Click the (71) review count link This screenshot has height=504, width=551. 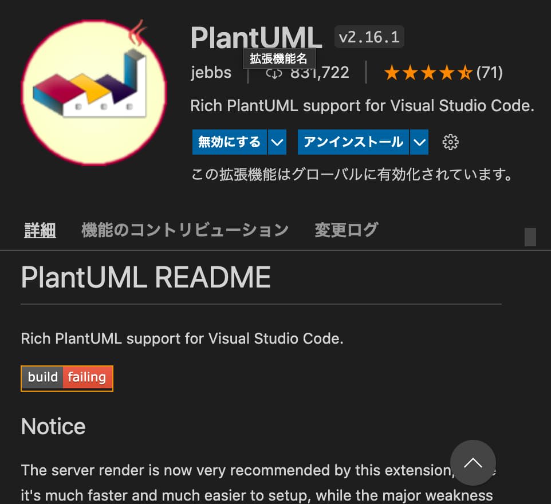point(490,73)
